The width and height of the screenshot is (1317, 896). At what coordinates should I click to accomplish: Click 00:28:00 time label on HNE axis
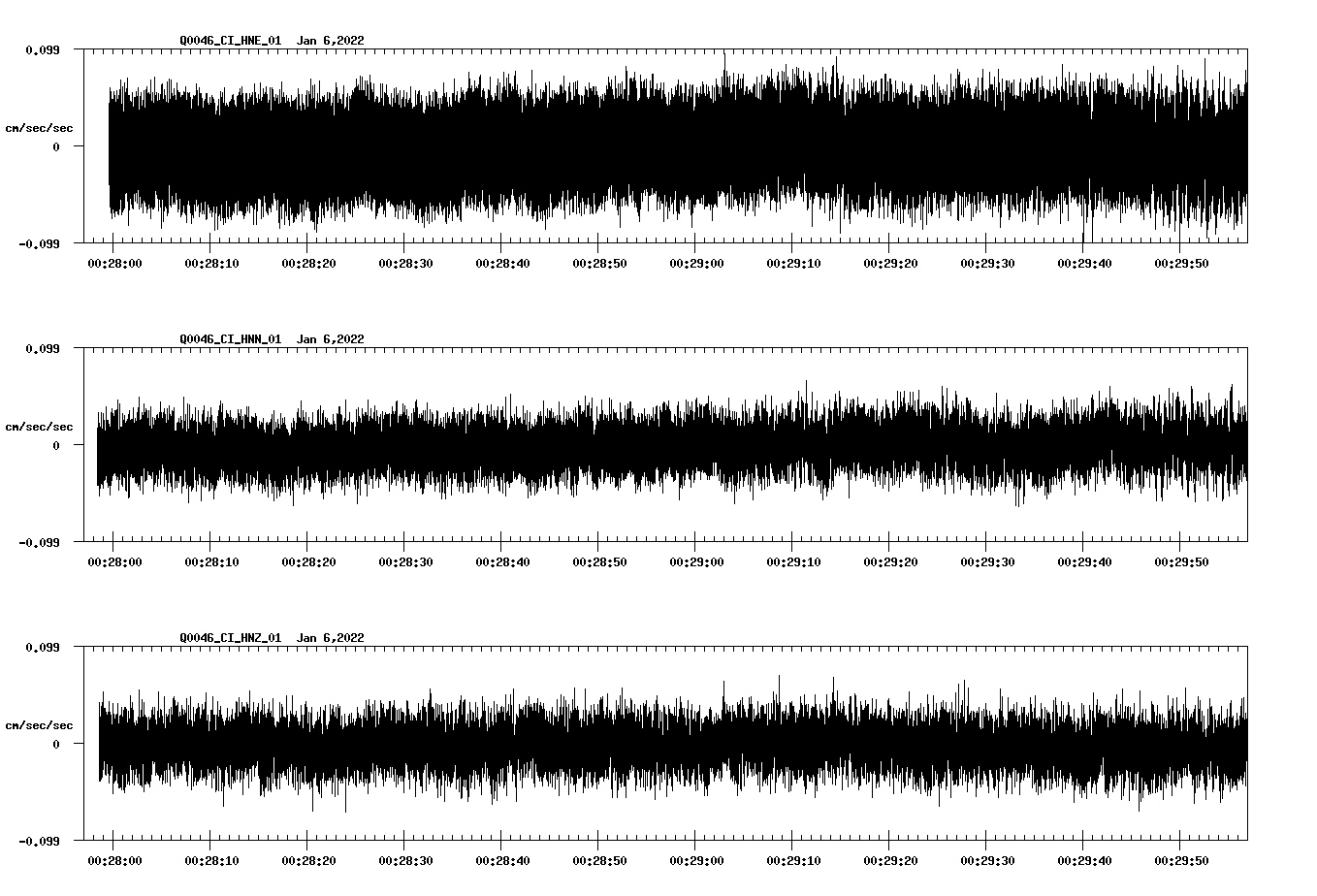click(114, 264)
